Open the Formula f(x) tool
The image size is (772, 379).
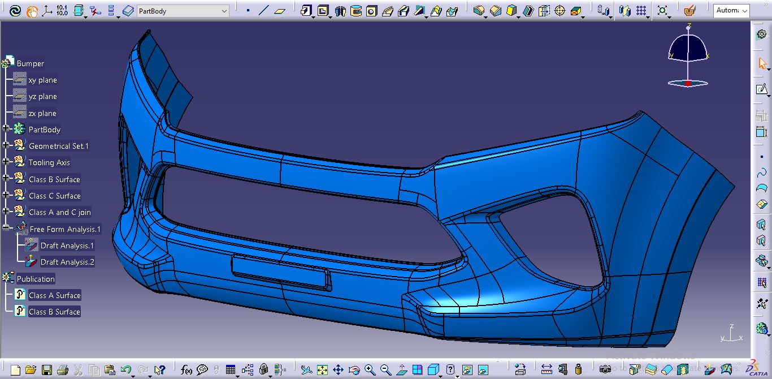187,370
